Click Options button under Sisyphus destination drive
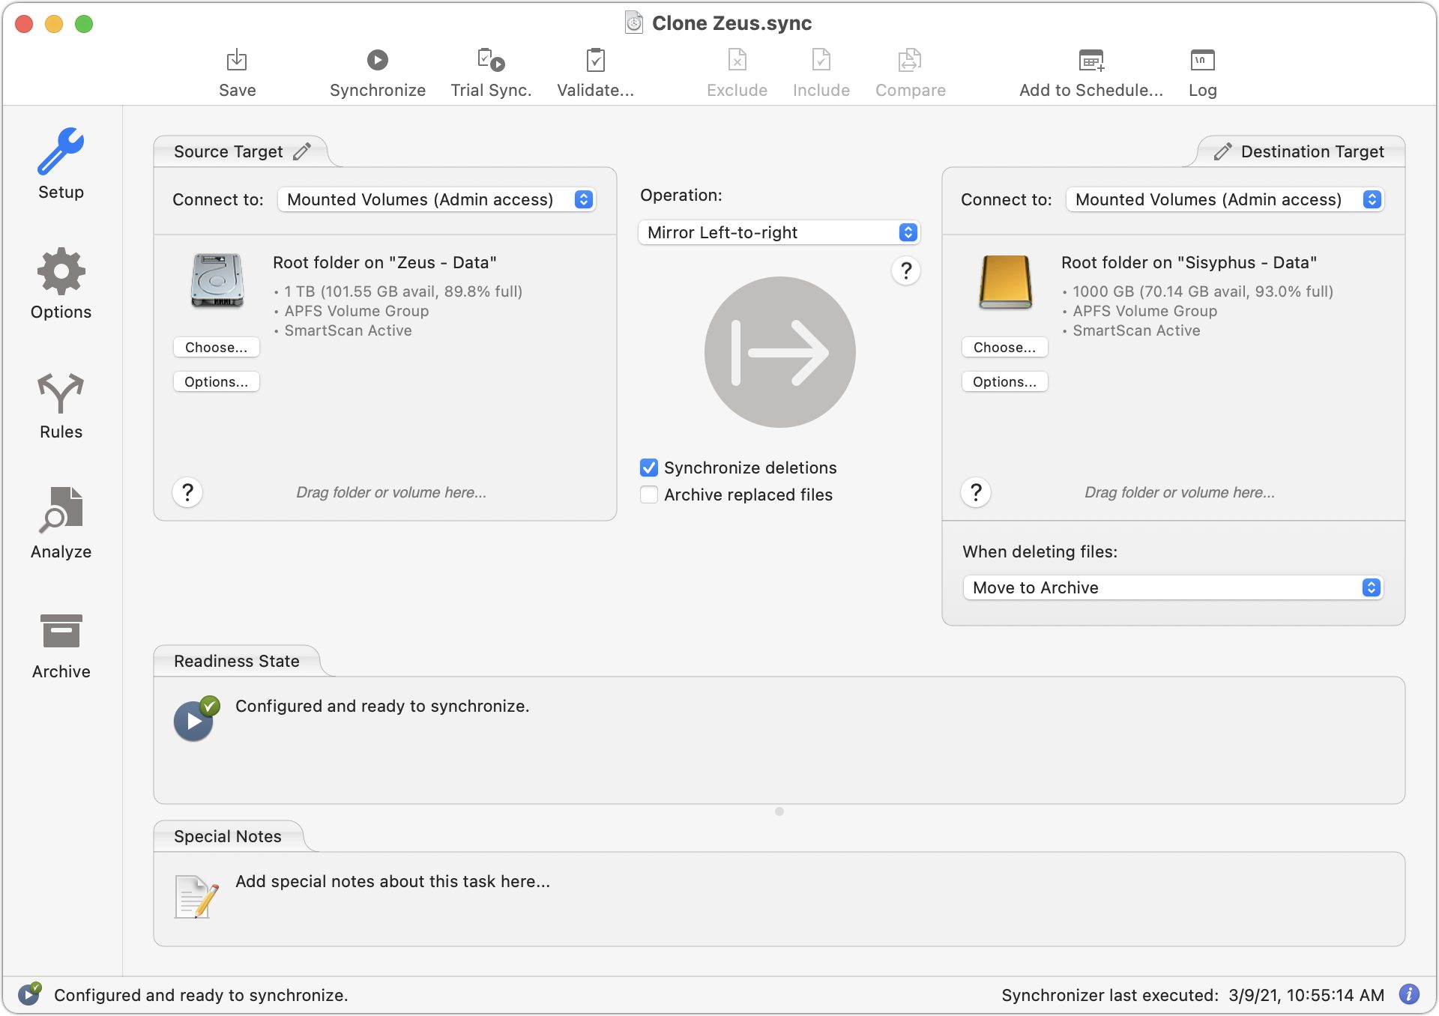Viewport: 1439px width, 1016px height. point(1004,381)
